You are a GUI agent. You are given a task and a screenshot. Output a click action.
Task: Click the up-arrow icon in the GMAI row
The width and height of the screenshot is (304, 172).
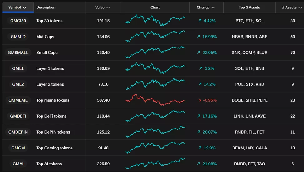[199, 164]
